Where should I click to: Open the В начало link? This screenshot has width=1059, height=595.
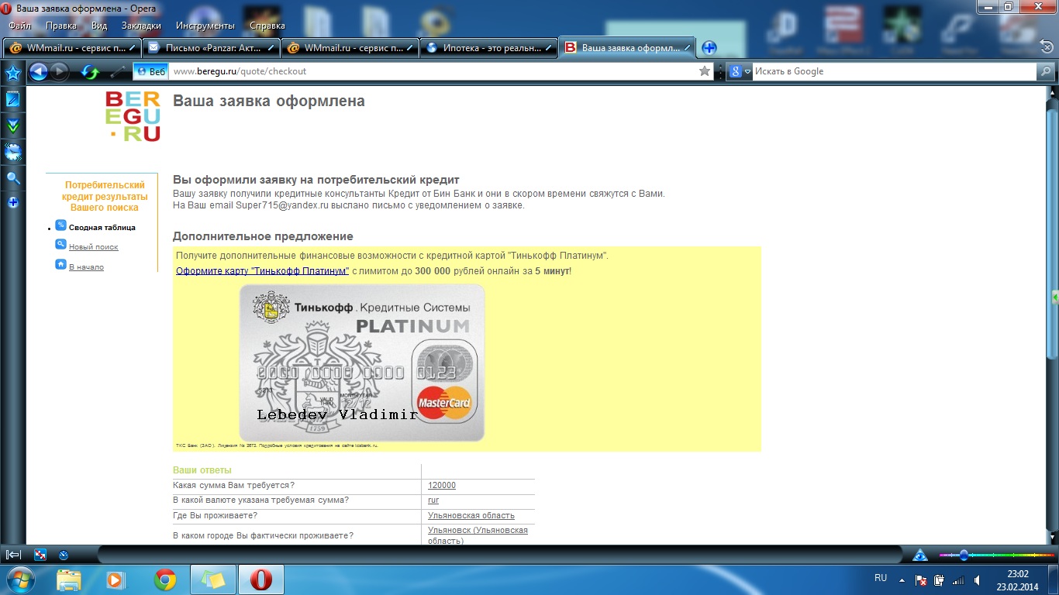86,267
